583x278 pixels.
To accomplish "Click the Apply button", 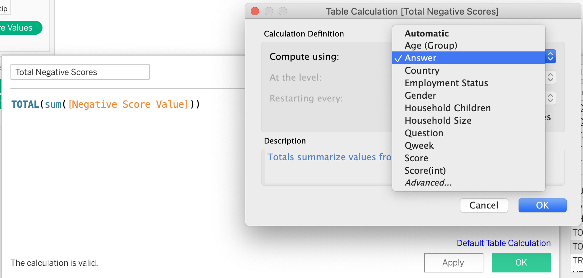I will click(453, 263).
